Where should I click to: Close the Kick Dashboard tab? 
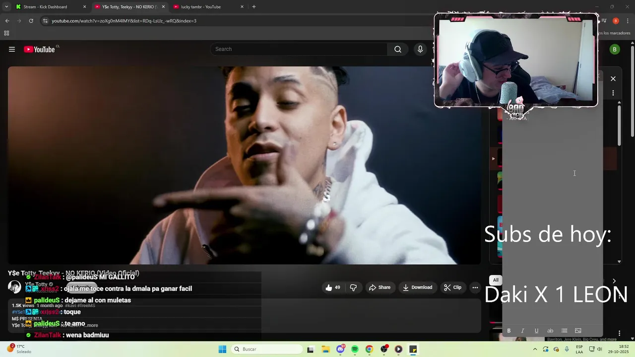pos(84,7)
